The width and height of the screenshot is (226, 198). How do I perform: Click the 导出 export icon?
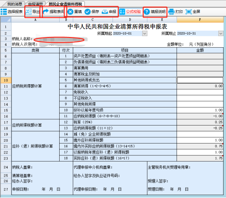coord(29,12)
